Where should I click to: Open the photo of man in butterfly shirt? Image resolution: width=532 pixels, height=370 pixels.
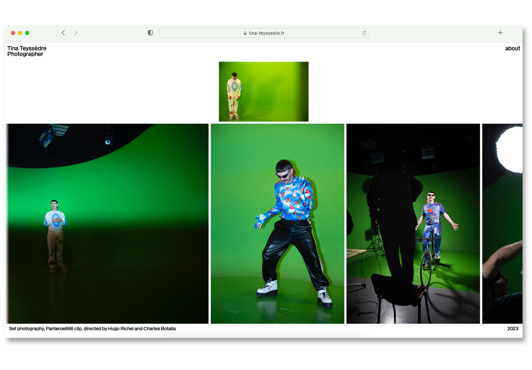pos(277,224)
